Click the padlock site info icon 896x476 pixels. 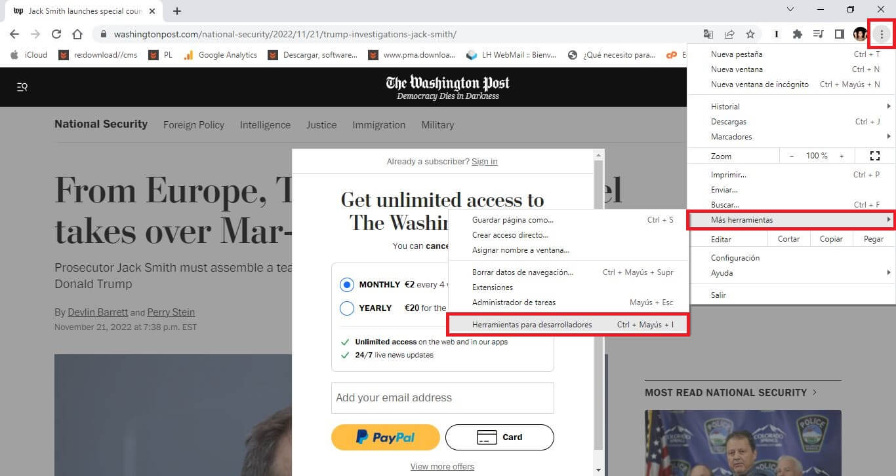pyautogui.click(x=103, y=34)
